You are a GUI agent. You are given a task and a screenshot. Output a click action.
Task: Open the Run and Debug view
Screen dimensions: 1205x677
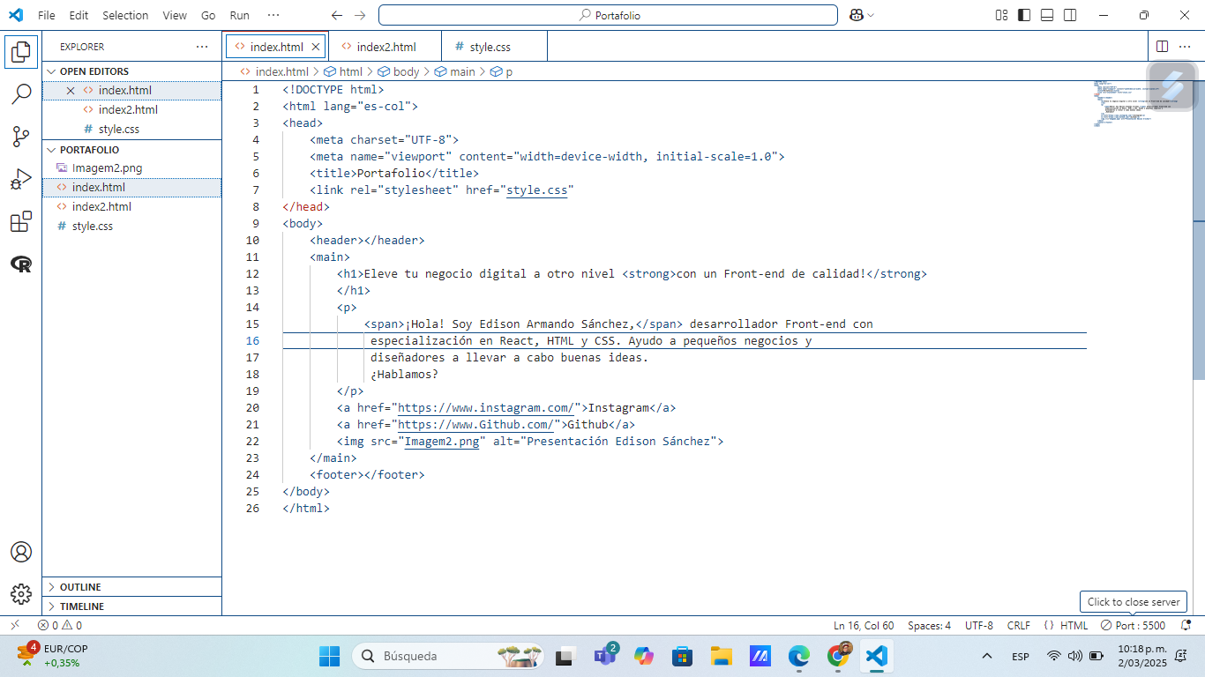21,180
